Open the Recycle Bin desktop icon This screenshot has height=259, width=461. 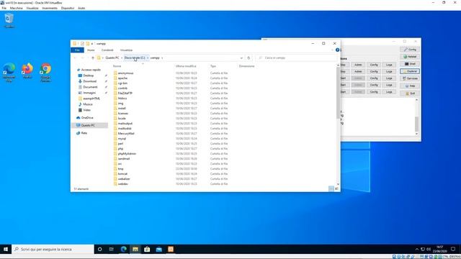tap(9, 21)
